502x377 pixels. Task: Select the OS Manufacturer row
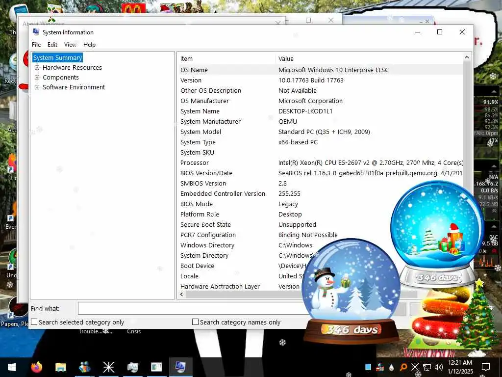(320, 101)
